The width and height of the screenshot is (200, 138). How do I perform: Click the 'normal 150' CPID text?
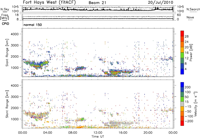click(33, 25)
